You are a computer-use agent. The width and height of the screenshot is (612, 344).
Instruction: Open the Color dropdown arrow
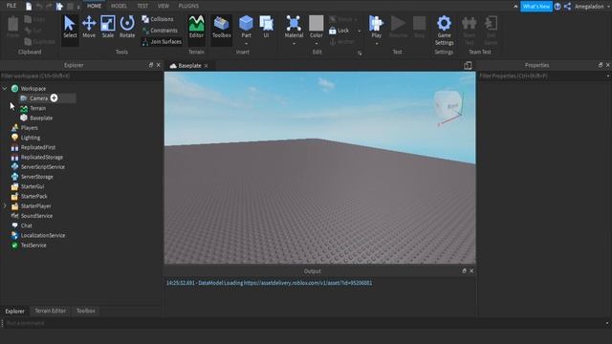(x=317, y=44)
